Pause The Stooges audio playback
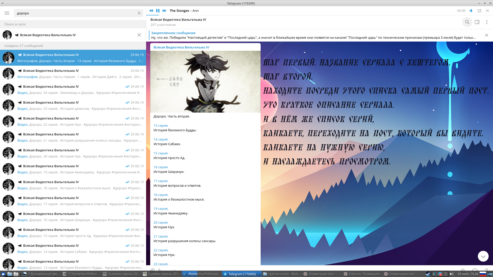The height and width of the screenshot is (277, 493). [x=158, y=11]
